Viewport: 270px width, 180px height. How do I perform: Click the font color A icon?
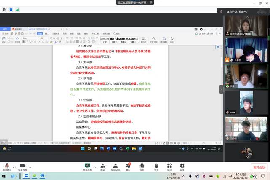(x=56, y=42)
